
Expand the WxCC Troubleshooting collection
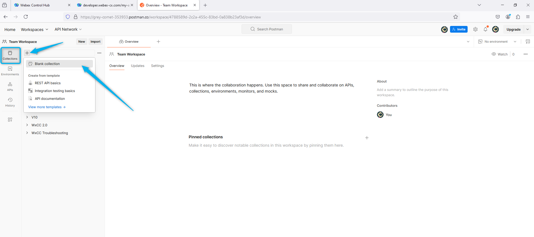[27, 133]
